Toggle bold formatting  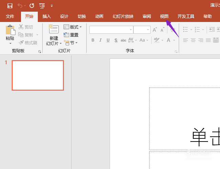[x=93, y=40]
